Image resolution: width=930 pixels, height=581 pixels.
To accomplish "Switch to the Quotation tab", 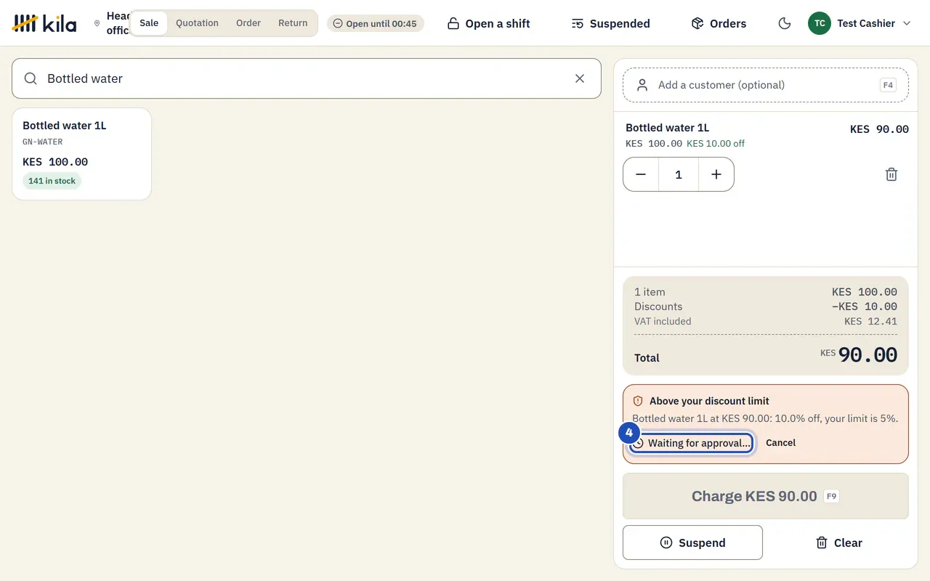I will (x=197, y=23).
